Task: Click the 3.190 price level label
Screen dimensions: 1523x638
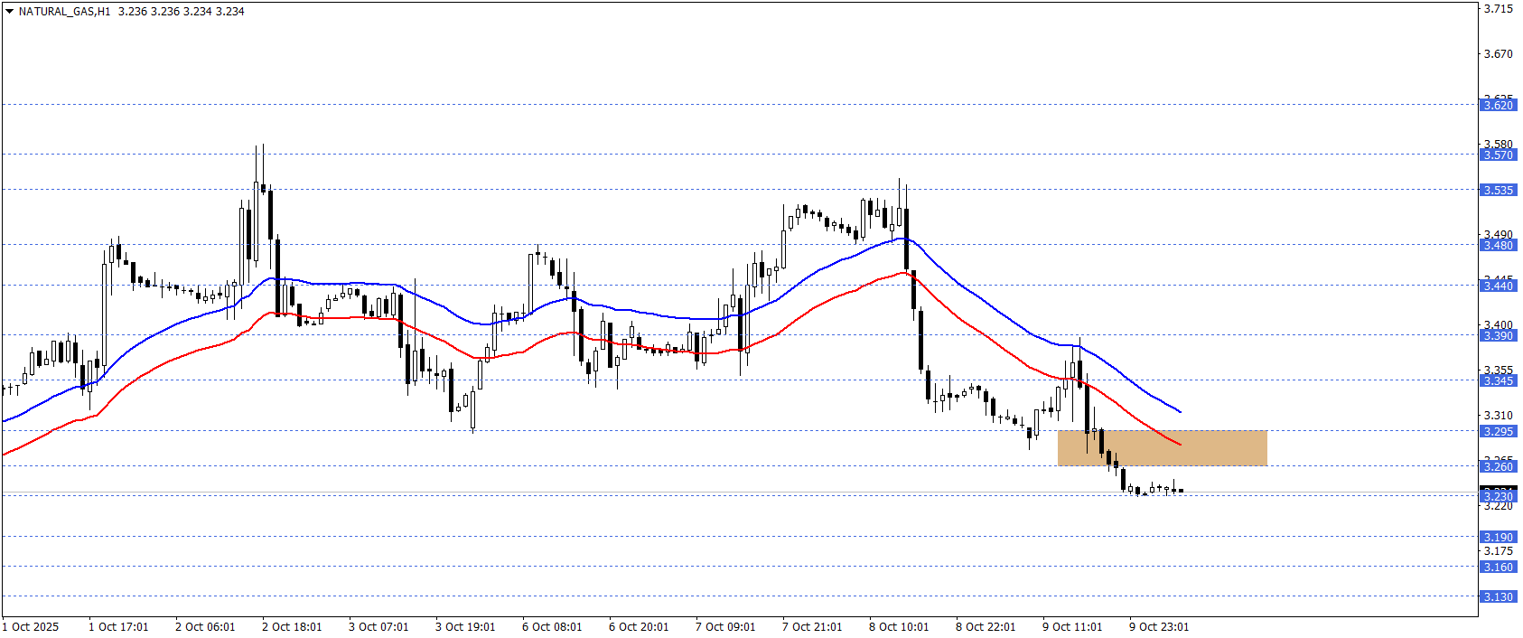Action: [1498, 538]
